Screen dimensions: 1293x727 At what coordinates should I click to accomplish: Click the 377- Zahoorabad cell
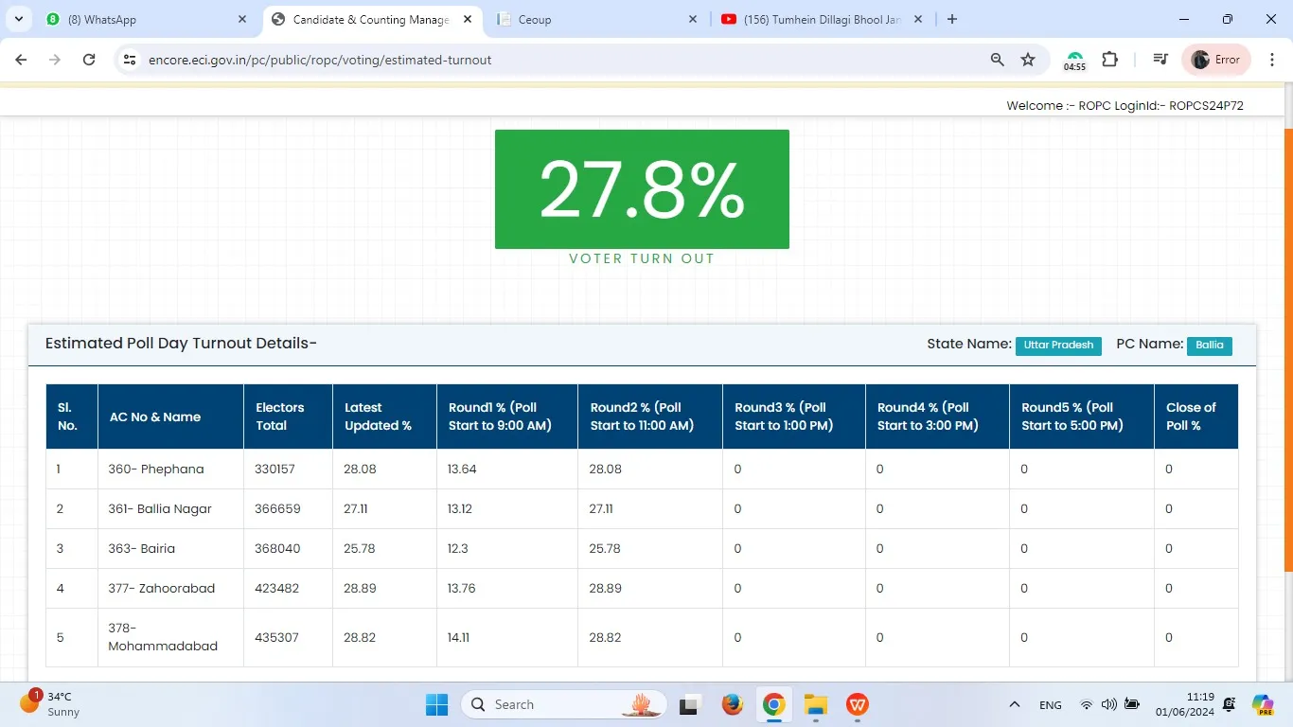(170, 589)
